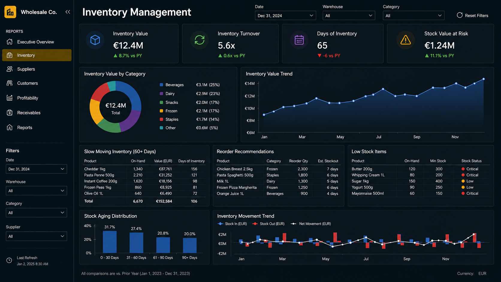Sort by Est. Stockout column header
Image resolution: width=501 pixels, height=282 pixels.
(x=328, y=161)
